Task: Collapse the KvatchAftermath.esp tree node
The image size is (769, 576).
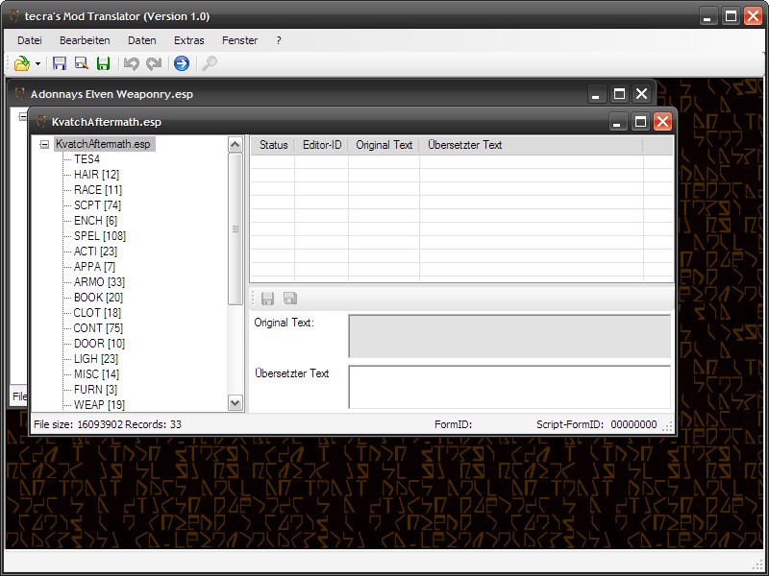Action: 44,144
